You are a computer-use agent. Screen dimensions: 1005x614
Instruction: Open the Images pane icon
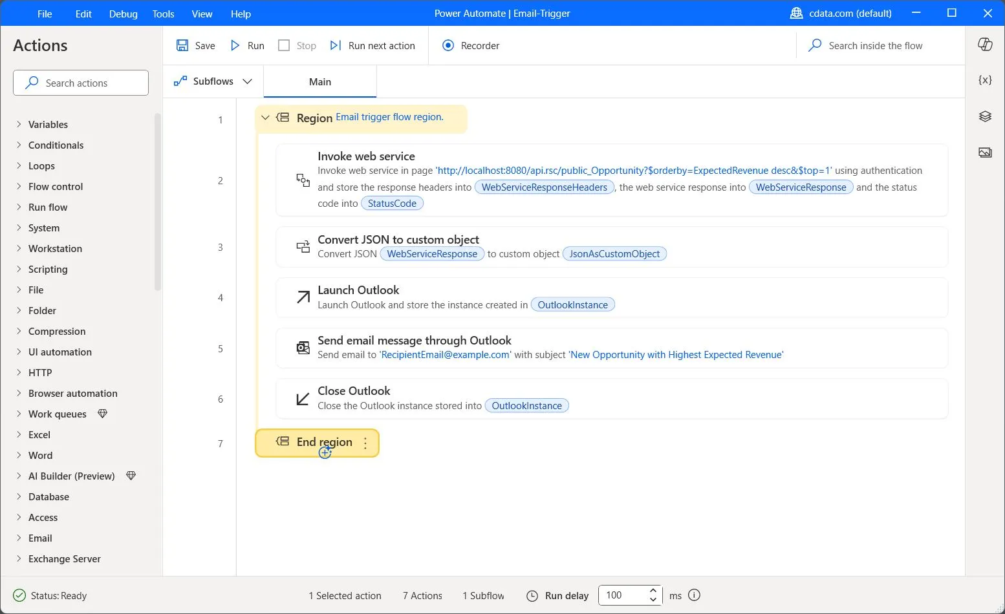pyautogui.click(x=984, y=153)
